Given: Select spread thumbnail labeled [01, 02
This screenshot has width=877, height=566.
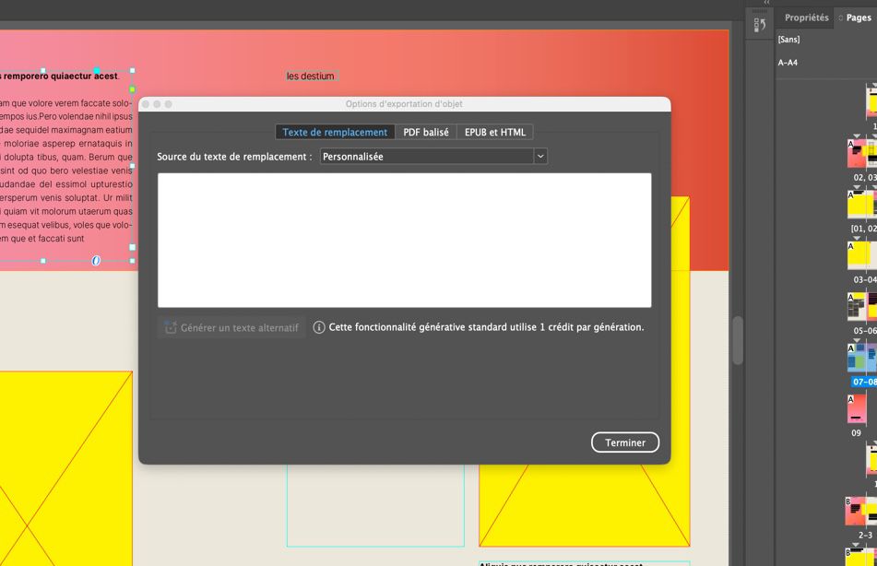Looking at the screenshot, I should point(862,204).
